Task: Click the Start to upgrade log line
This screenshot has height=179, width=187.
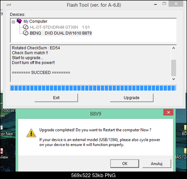Action: tap(27, 58)
